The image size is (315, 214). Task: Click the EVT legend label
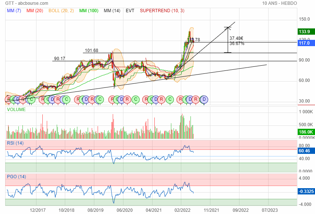(x=130, y=11)
